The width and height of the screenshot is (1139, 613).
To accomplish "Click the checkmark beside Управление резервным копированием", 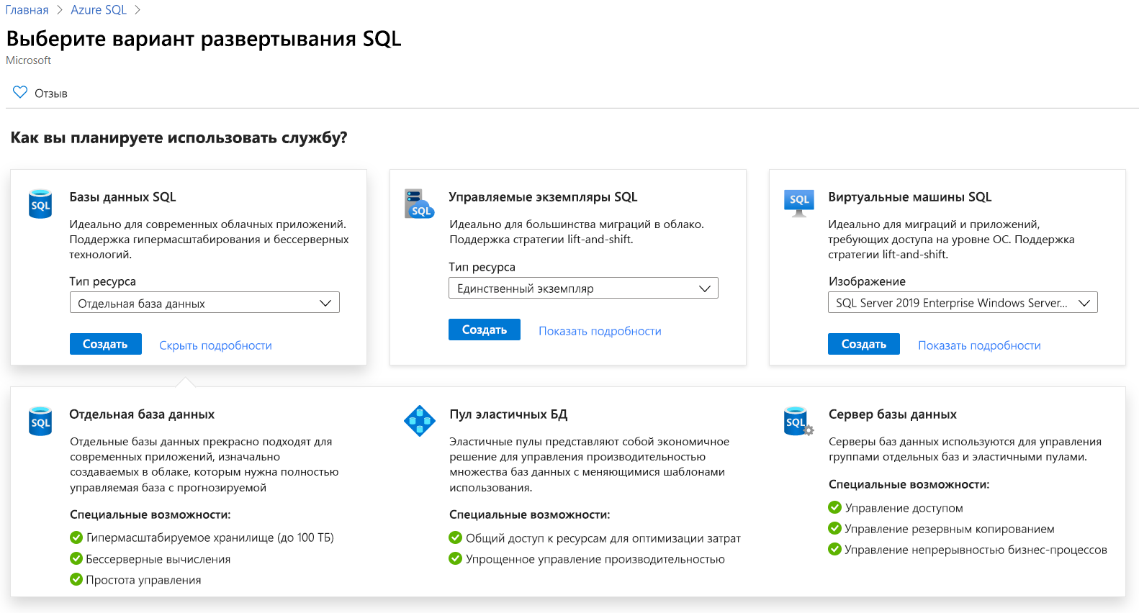I will click(835, 528).
